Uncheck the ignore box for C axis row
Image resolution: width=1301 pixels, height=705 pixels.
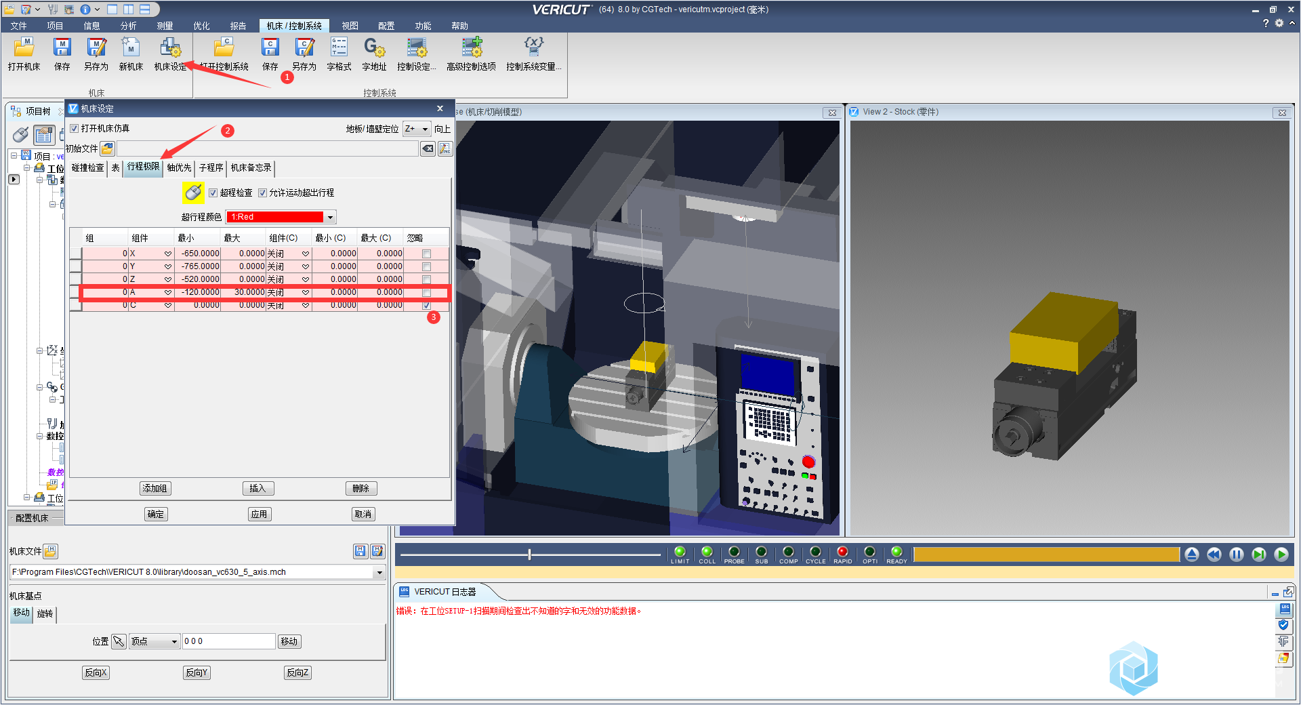(426, 305)
